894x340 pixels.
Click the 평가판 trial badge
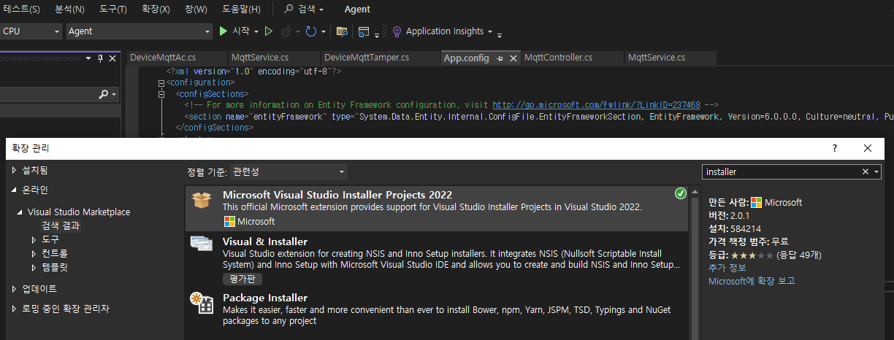pyautogui.click(x=242, y=279)
